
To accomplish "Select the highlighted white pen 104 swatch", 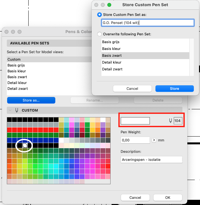I will pos(25,146).
